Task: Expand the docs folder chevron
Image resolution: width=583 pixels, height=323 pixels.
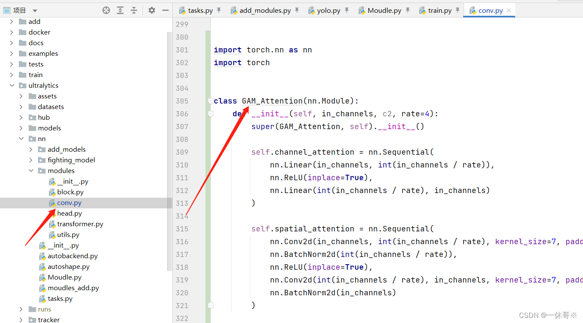Action: [x=12, y=43]
